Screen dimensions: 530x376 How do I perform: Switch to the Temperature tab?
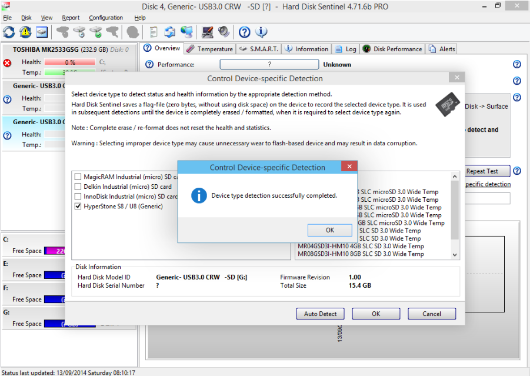point(210,49)
